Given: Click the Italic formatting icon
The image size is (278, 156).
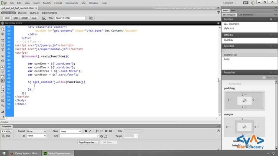Looking at the screenshot, I should tap(90, 131).
